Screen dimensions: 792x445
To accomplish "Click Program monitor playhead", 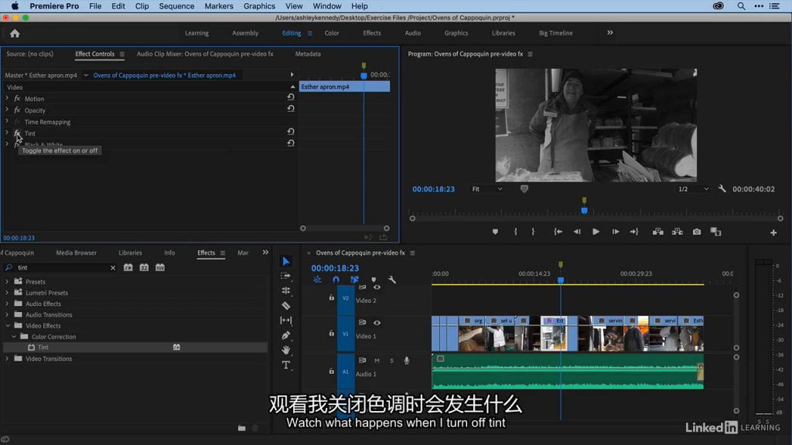I will click(x=585, y=211).
